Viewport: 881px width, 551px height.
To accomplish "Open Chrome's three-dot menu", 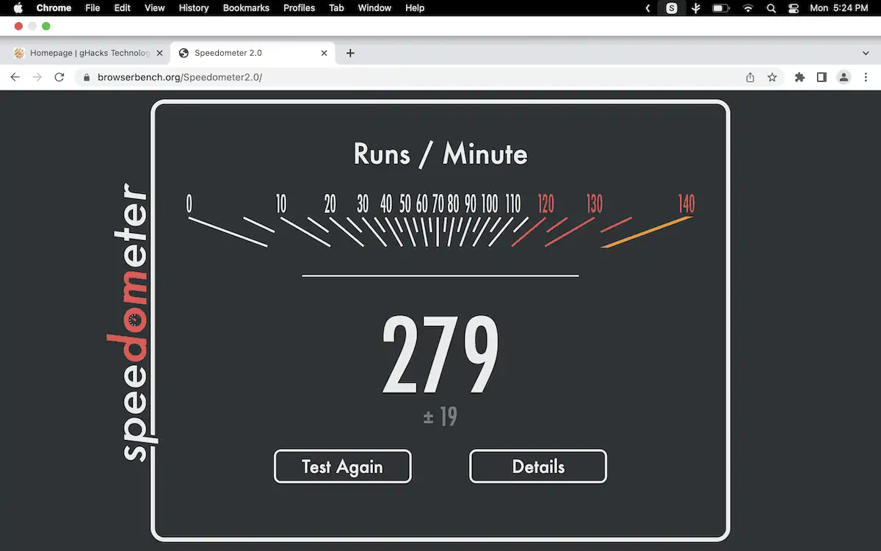I will click(866, 77).
